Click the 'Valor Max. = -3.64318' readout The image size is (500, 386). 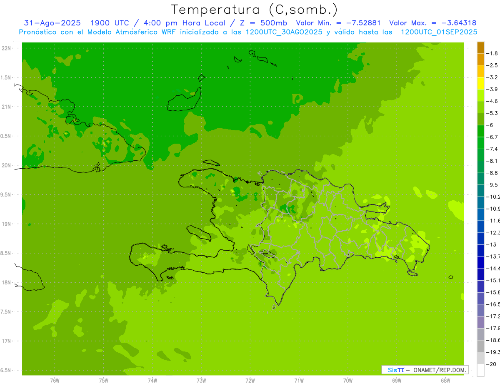(432, 23)
